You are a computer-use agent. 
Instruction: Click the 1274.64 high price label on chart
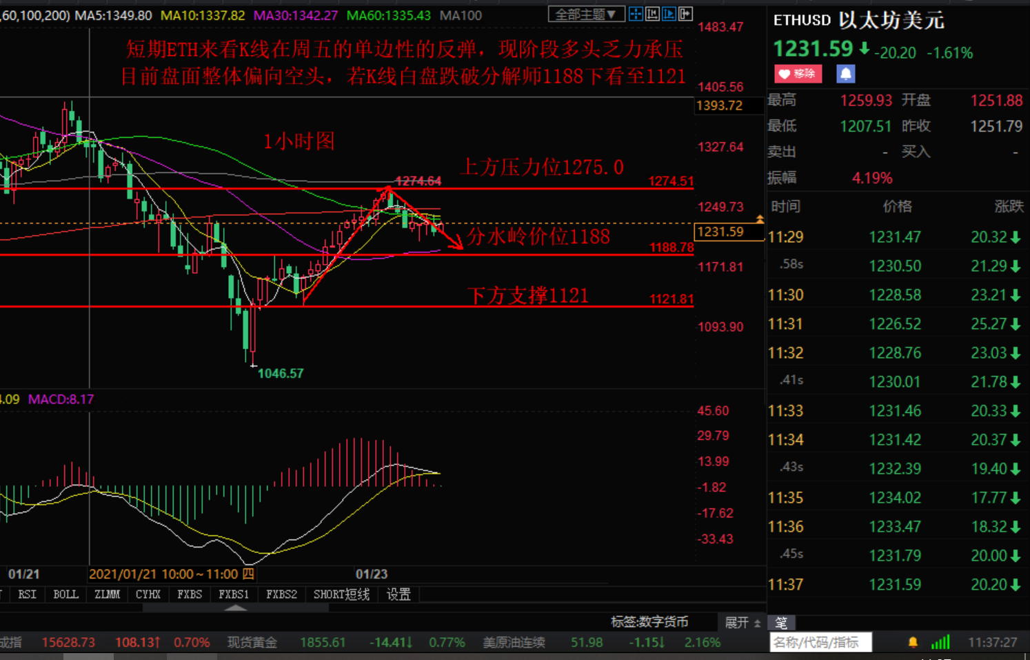[x=418, y=181]
